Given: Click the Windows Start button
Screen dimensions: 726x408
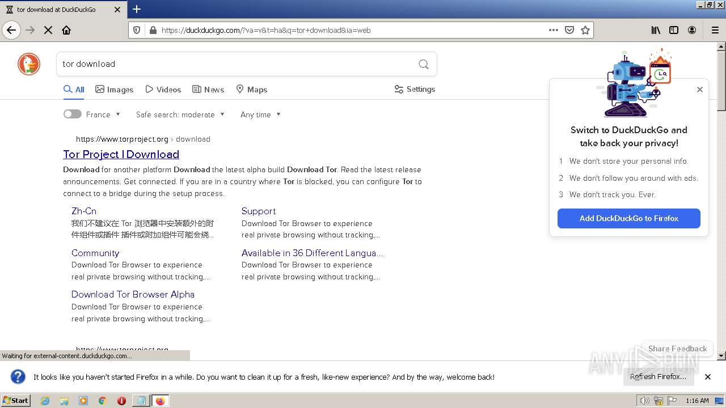Looking at the screenshot, I should [16, 401].
